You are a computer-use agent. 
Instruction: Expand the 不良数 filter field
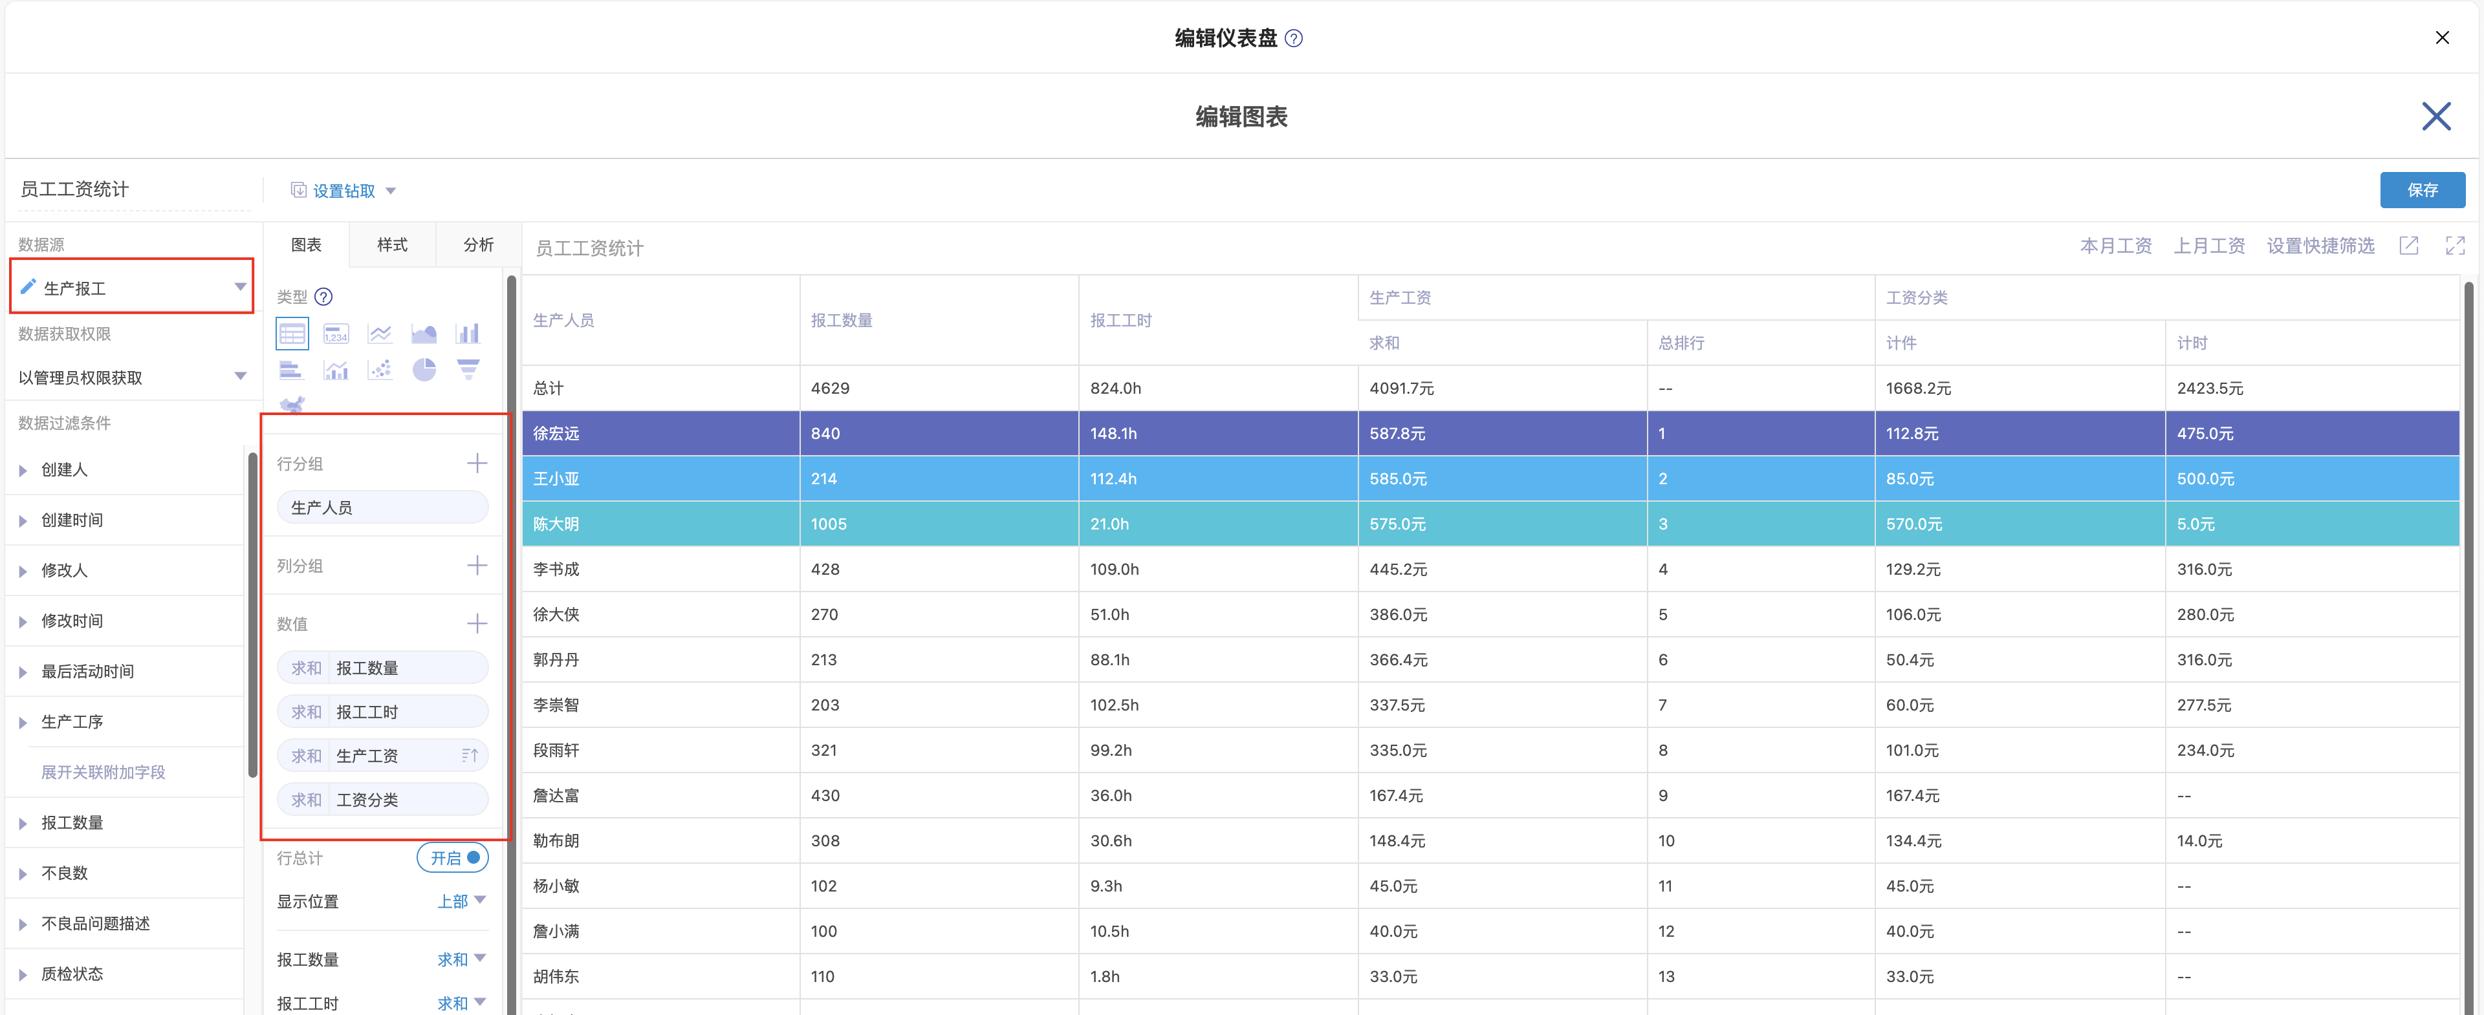[23, 873]
